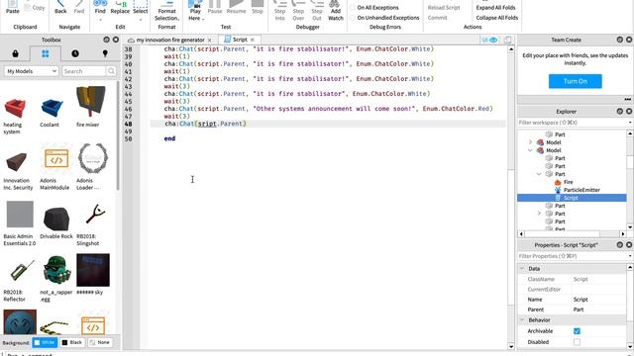Click the Copy icon in Clipboard
Screen dimensions: 634x356
(x=34, y=7)
